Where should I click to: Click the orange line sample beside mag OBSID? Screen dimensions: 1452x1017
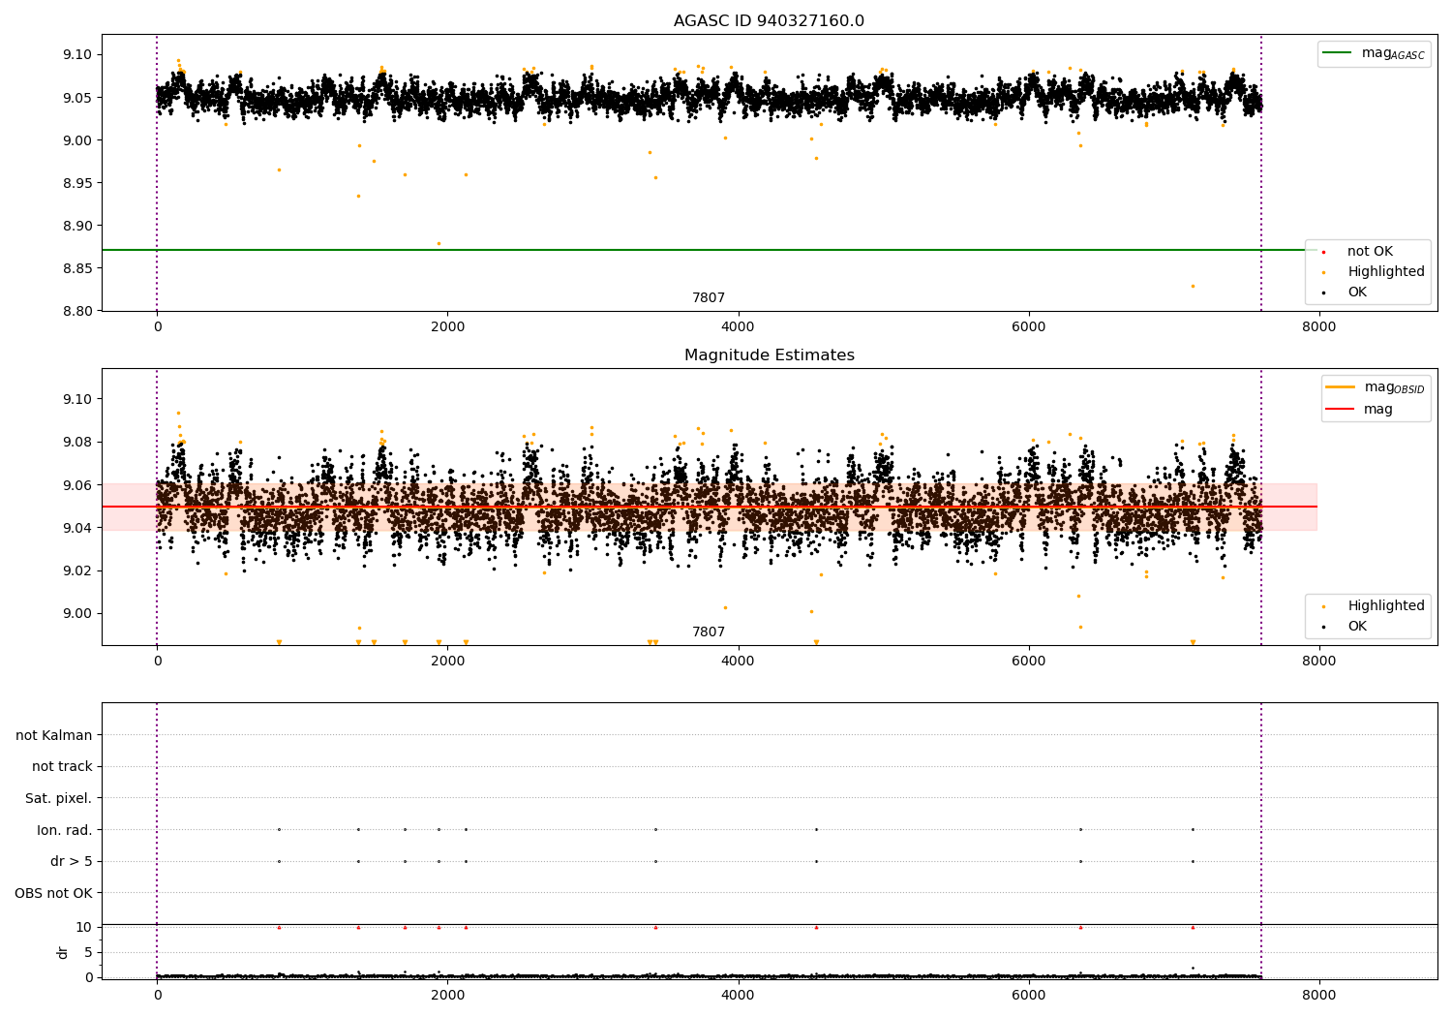1341,387
